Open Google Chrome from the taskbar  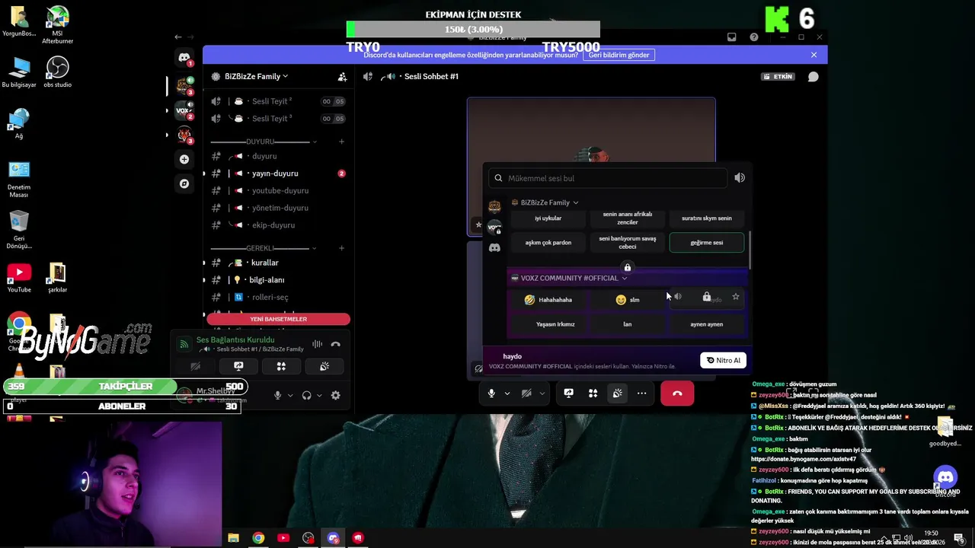pos(258,538)
